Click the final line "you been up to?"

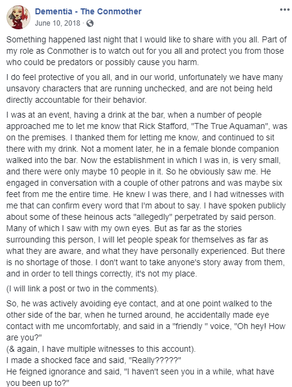tap(38, 383)
